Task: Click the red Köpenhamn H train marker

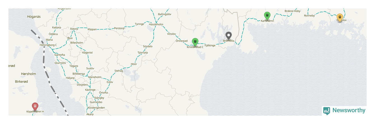Action: [35, 106]
